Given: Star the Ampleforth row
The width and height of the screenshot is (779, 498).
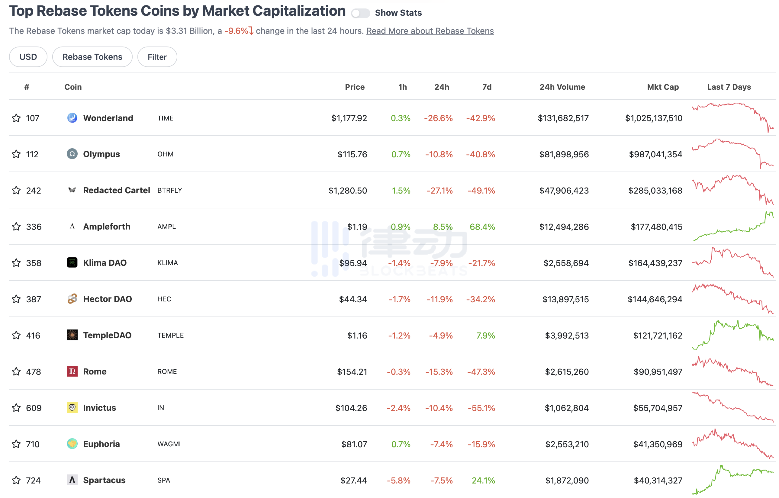Looking at the screenshot, I should pyautogui.click(x=16, y=227).
